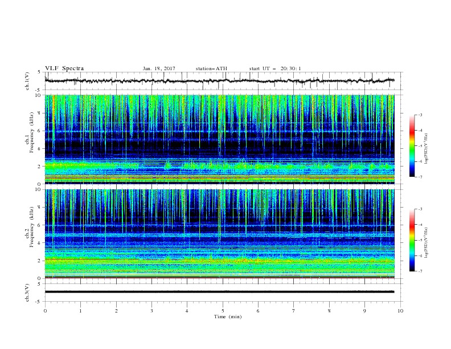Click the '-7' tick on ch.2 colorbar
Image resolution: width=451 pixels, height=349 pixels.
click(420, 271)
